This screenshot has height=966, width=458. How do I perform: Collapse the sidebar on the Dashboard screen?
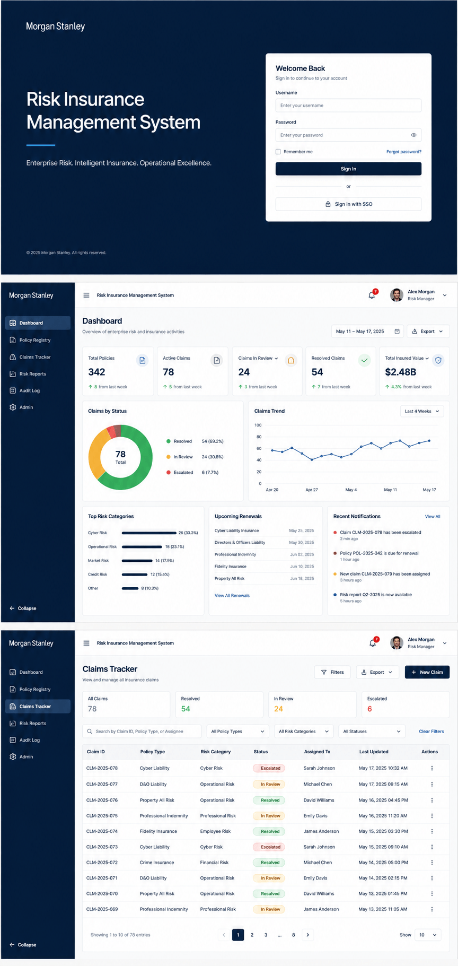click(23, 608)
